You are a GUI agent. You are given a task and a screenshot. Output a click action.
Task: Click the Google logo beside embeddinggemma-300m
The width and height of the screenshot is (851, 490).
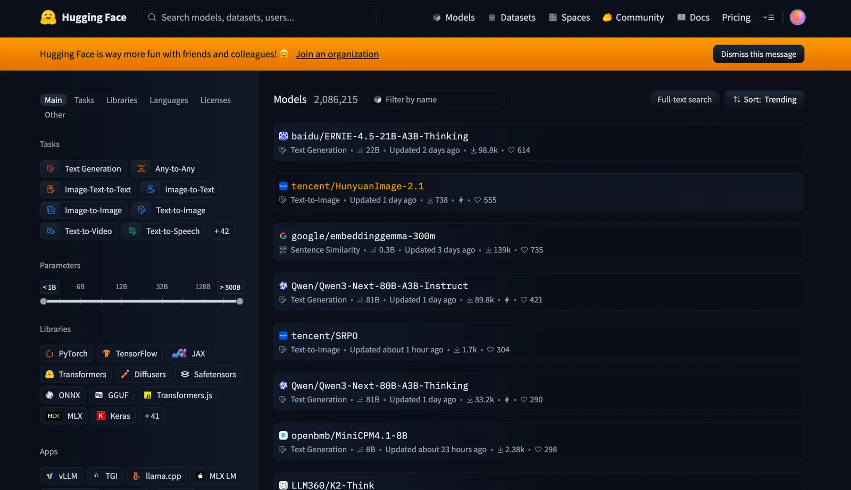coord(283,236)
